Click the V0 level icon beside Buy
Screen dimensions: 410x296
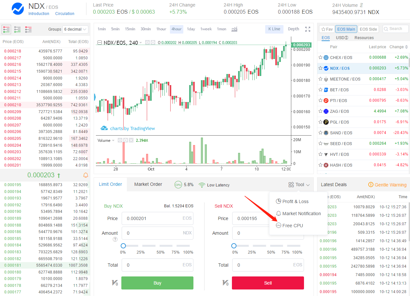(115, 283)
